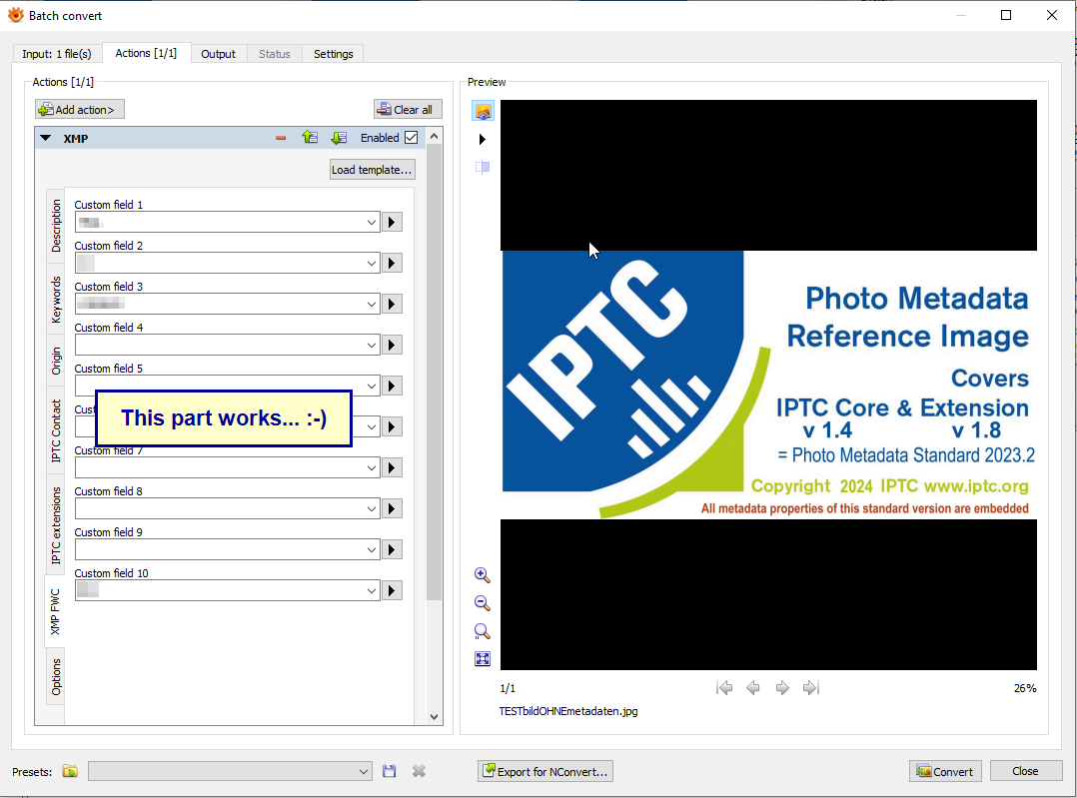Go to the last preview image
The image size is (1077, 798).
811,687
